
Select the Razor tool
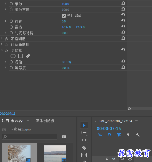pos(84,148)
